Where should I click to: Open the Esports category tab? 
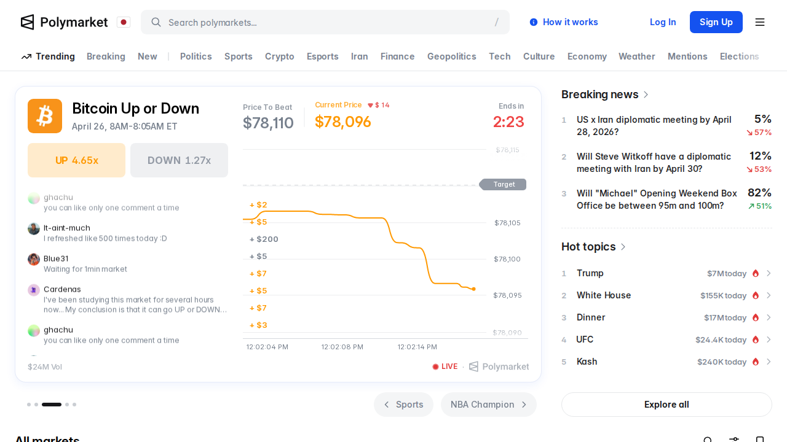(323, 56)
